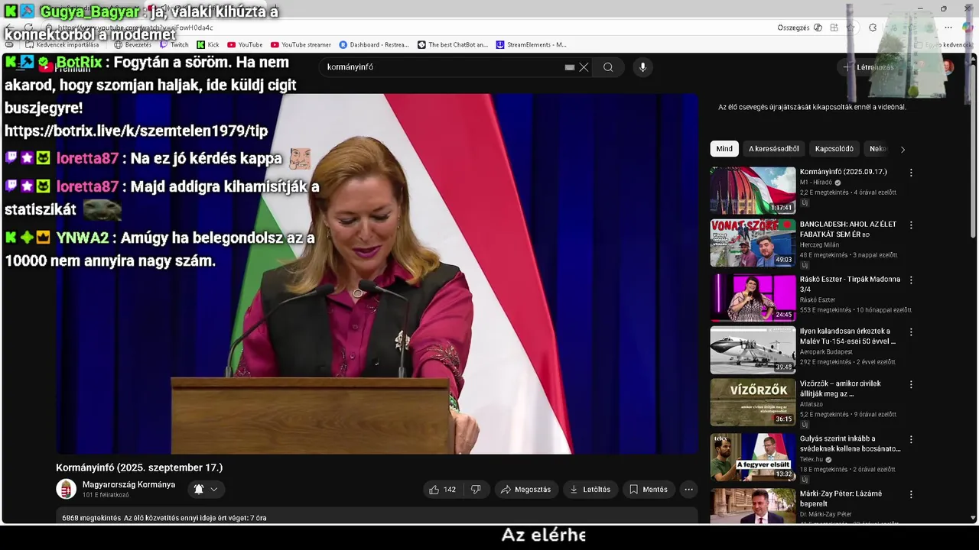
Task: Select the Mind filter chip
Action: [724, 149]
